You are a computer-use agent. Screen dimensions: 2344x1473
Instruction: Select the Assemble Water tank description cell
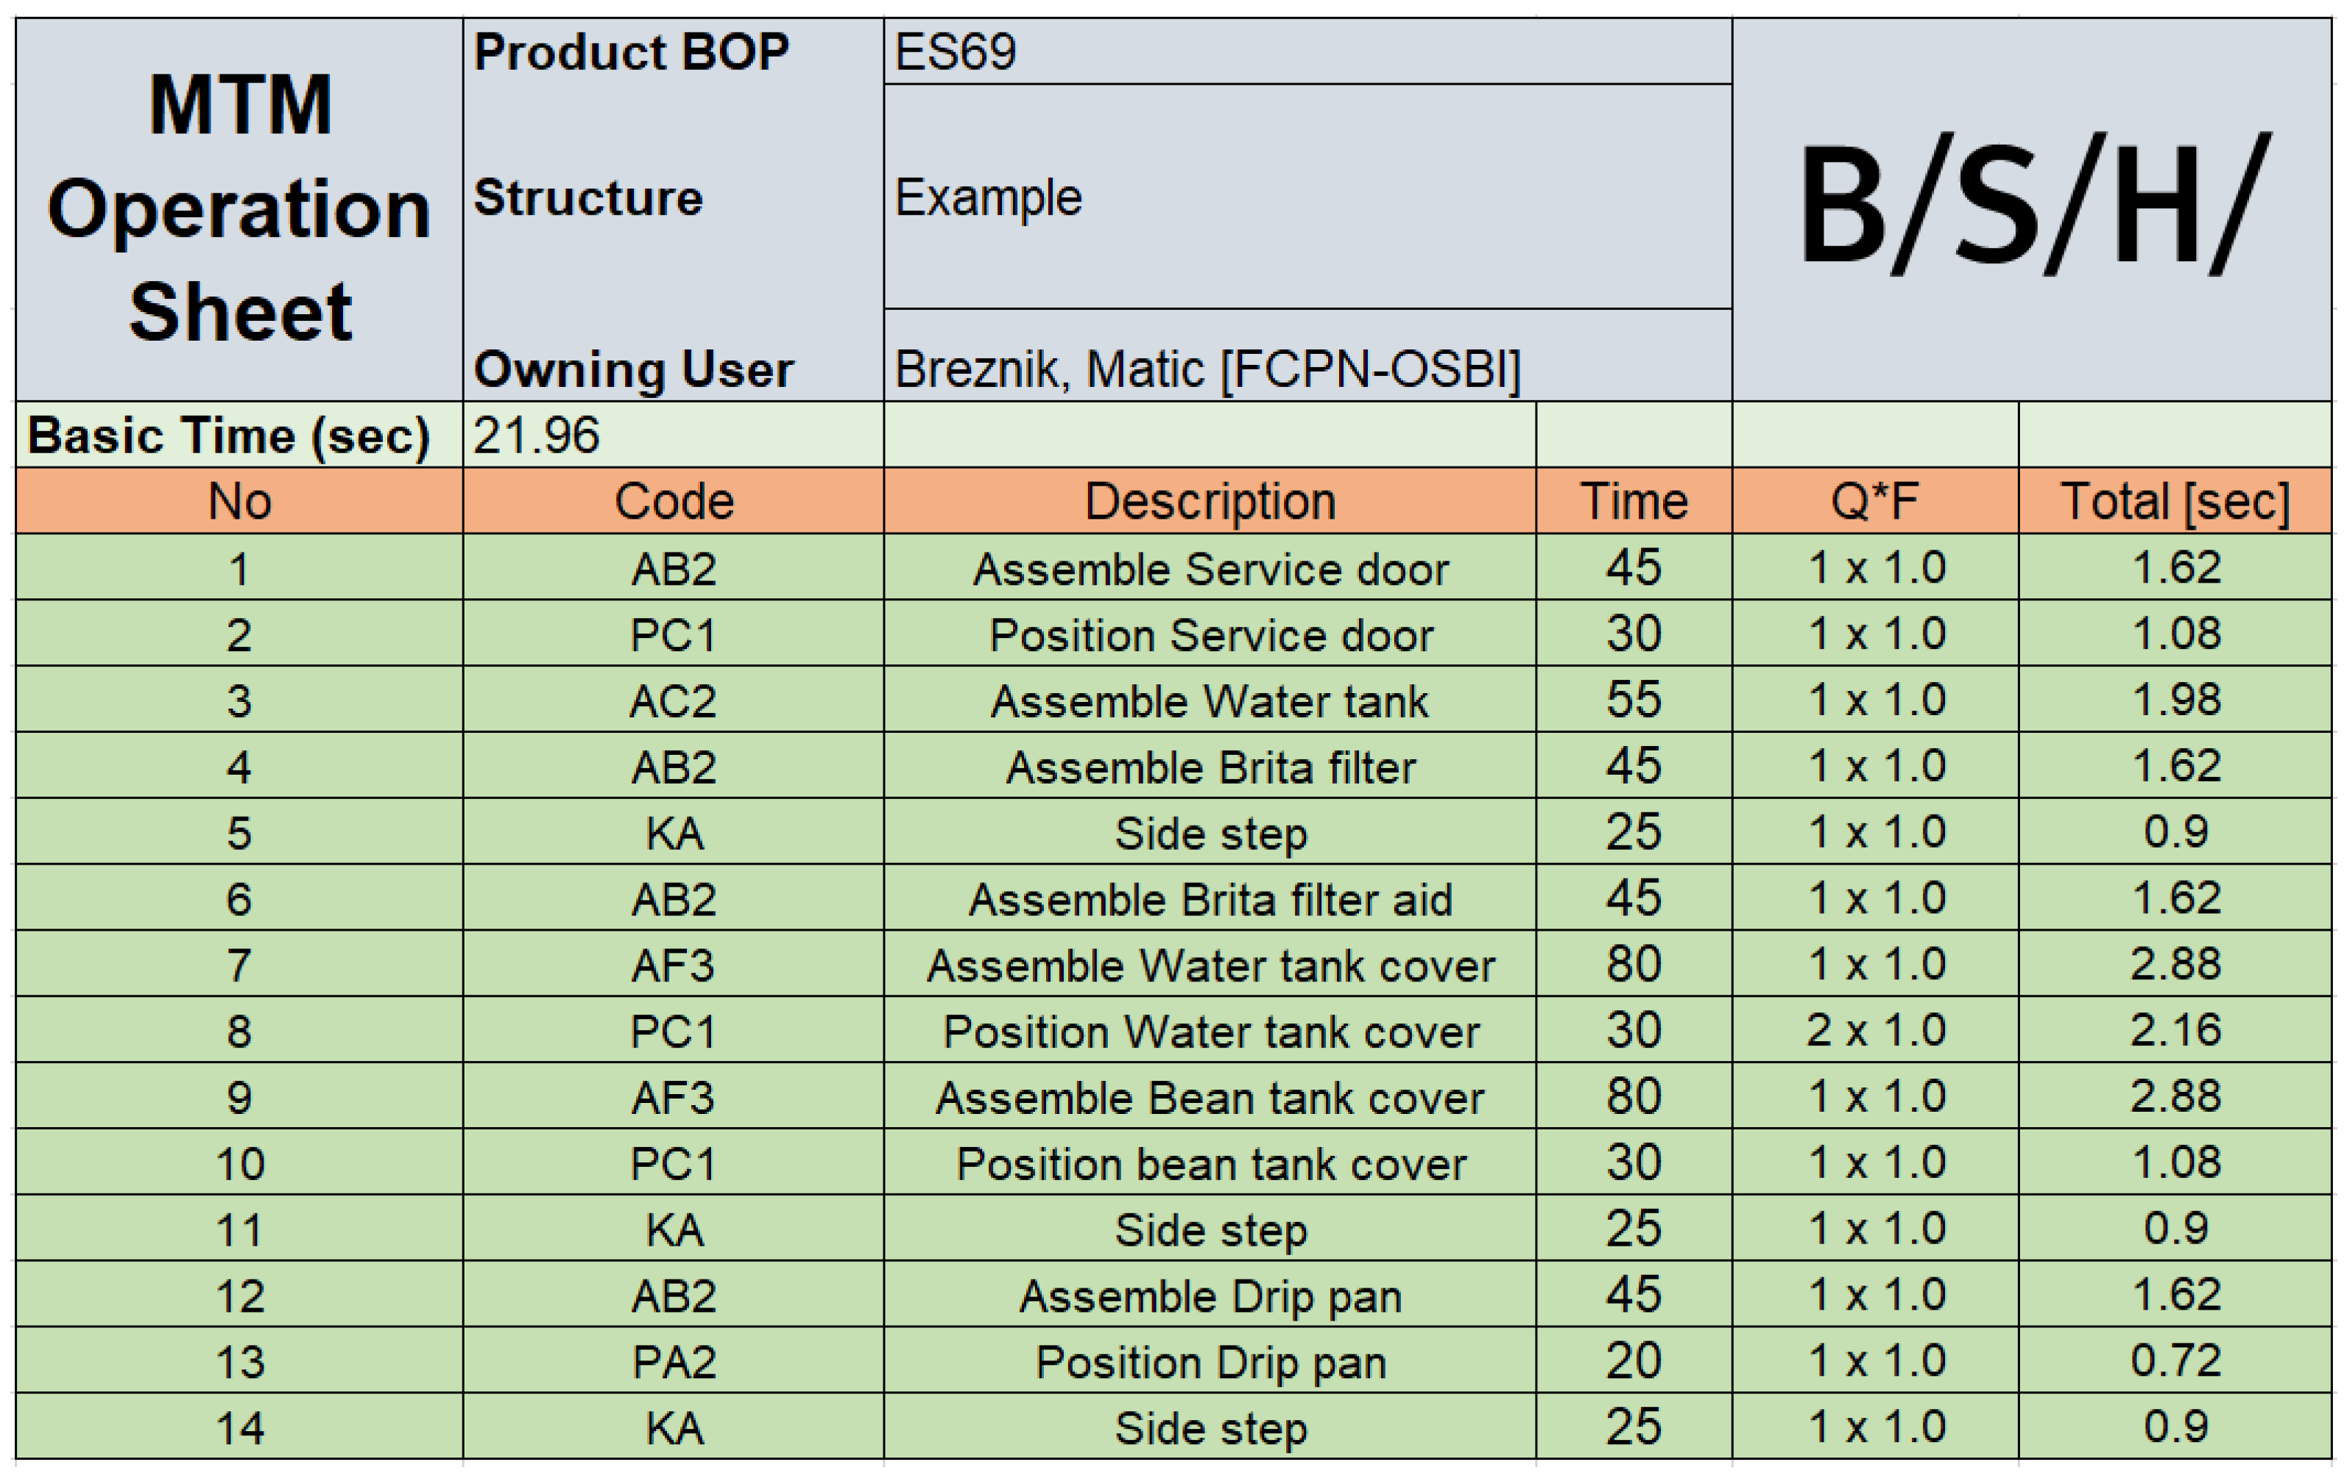[1210, 700]
